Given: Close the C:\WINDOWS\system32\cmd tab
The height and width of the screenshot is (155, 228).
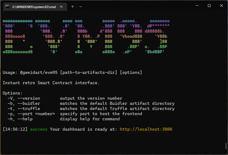Looking at the screenshot, I should point(61,6).
